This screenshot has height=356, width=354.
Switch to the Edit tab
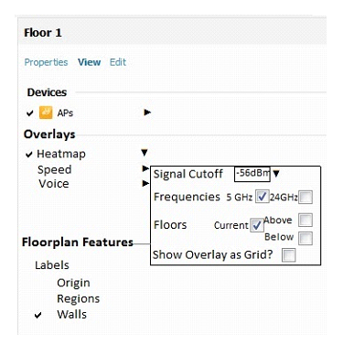(118, 62)
